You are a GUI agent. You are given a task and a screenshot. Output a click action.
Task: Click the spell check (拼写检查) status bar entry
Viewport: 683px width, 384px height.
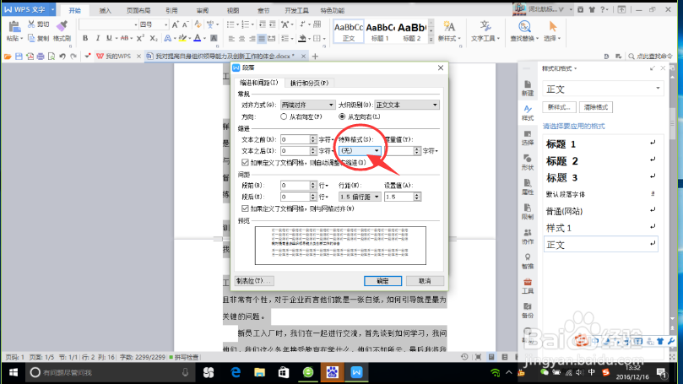click(x=184, y=357)
